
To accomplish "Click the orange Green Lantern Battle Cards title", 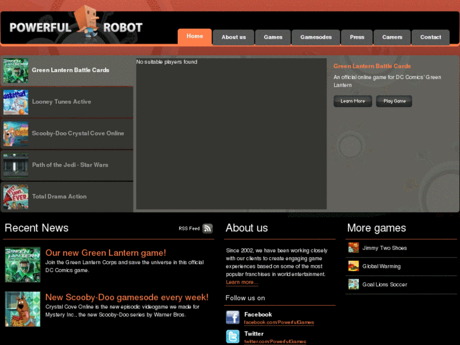I will click(372, 66).
